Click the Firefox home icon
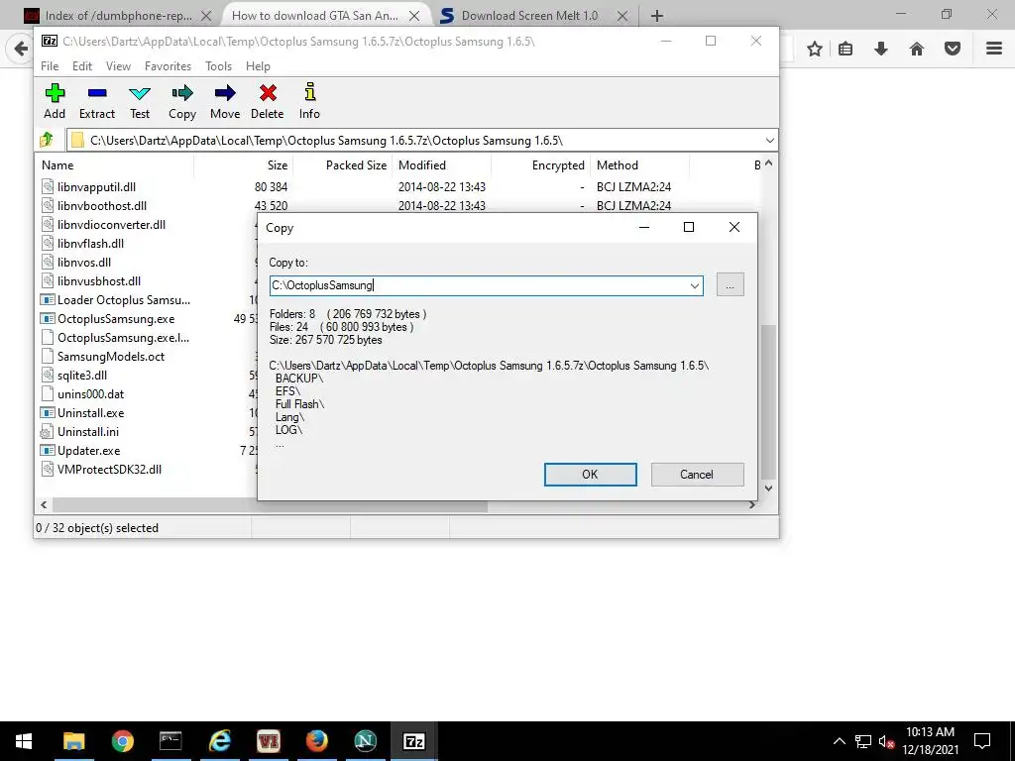This screenshot has height=761, width=1015. click(917, 49)
